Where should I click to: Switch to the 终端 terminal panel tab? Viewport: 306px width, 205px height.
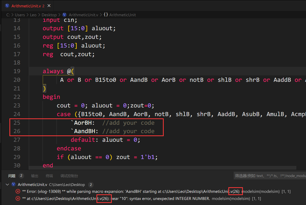click(49, 176)
